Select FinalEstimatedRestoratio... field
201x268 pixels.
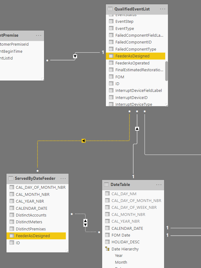[139, 70]
